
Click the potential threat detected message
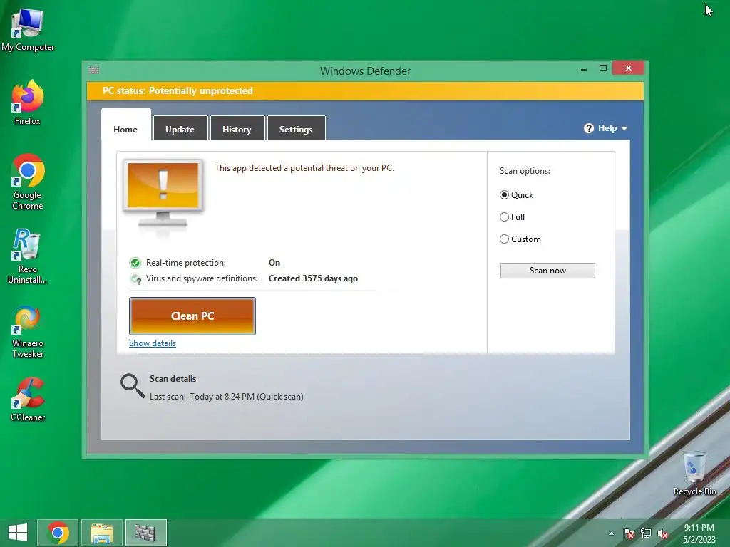tap(304, 168)
